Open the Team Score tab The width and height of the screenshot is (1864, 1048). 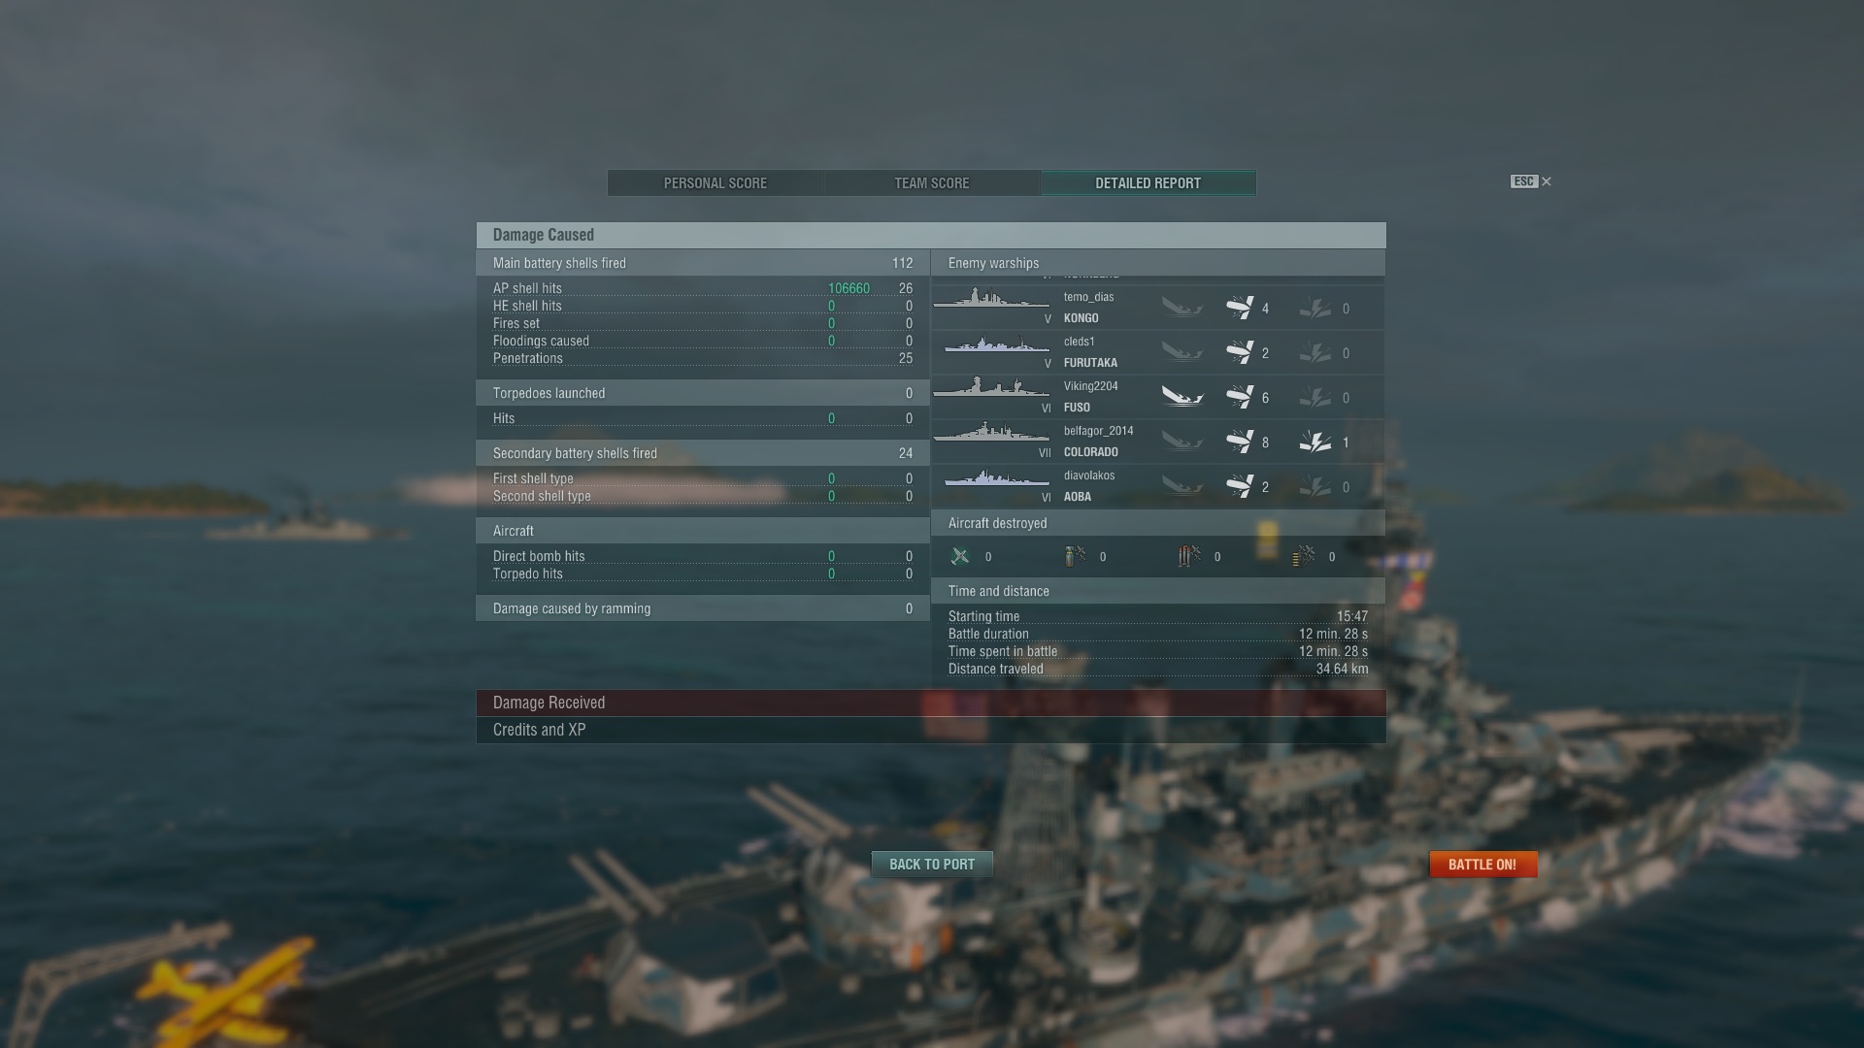coord(932,183)
